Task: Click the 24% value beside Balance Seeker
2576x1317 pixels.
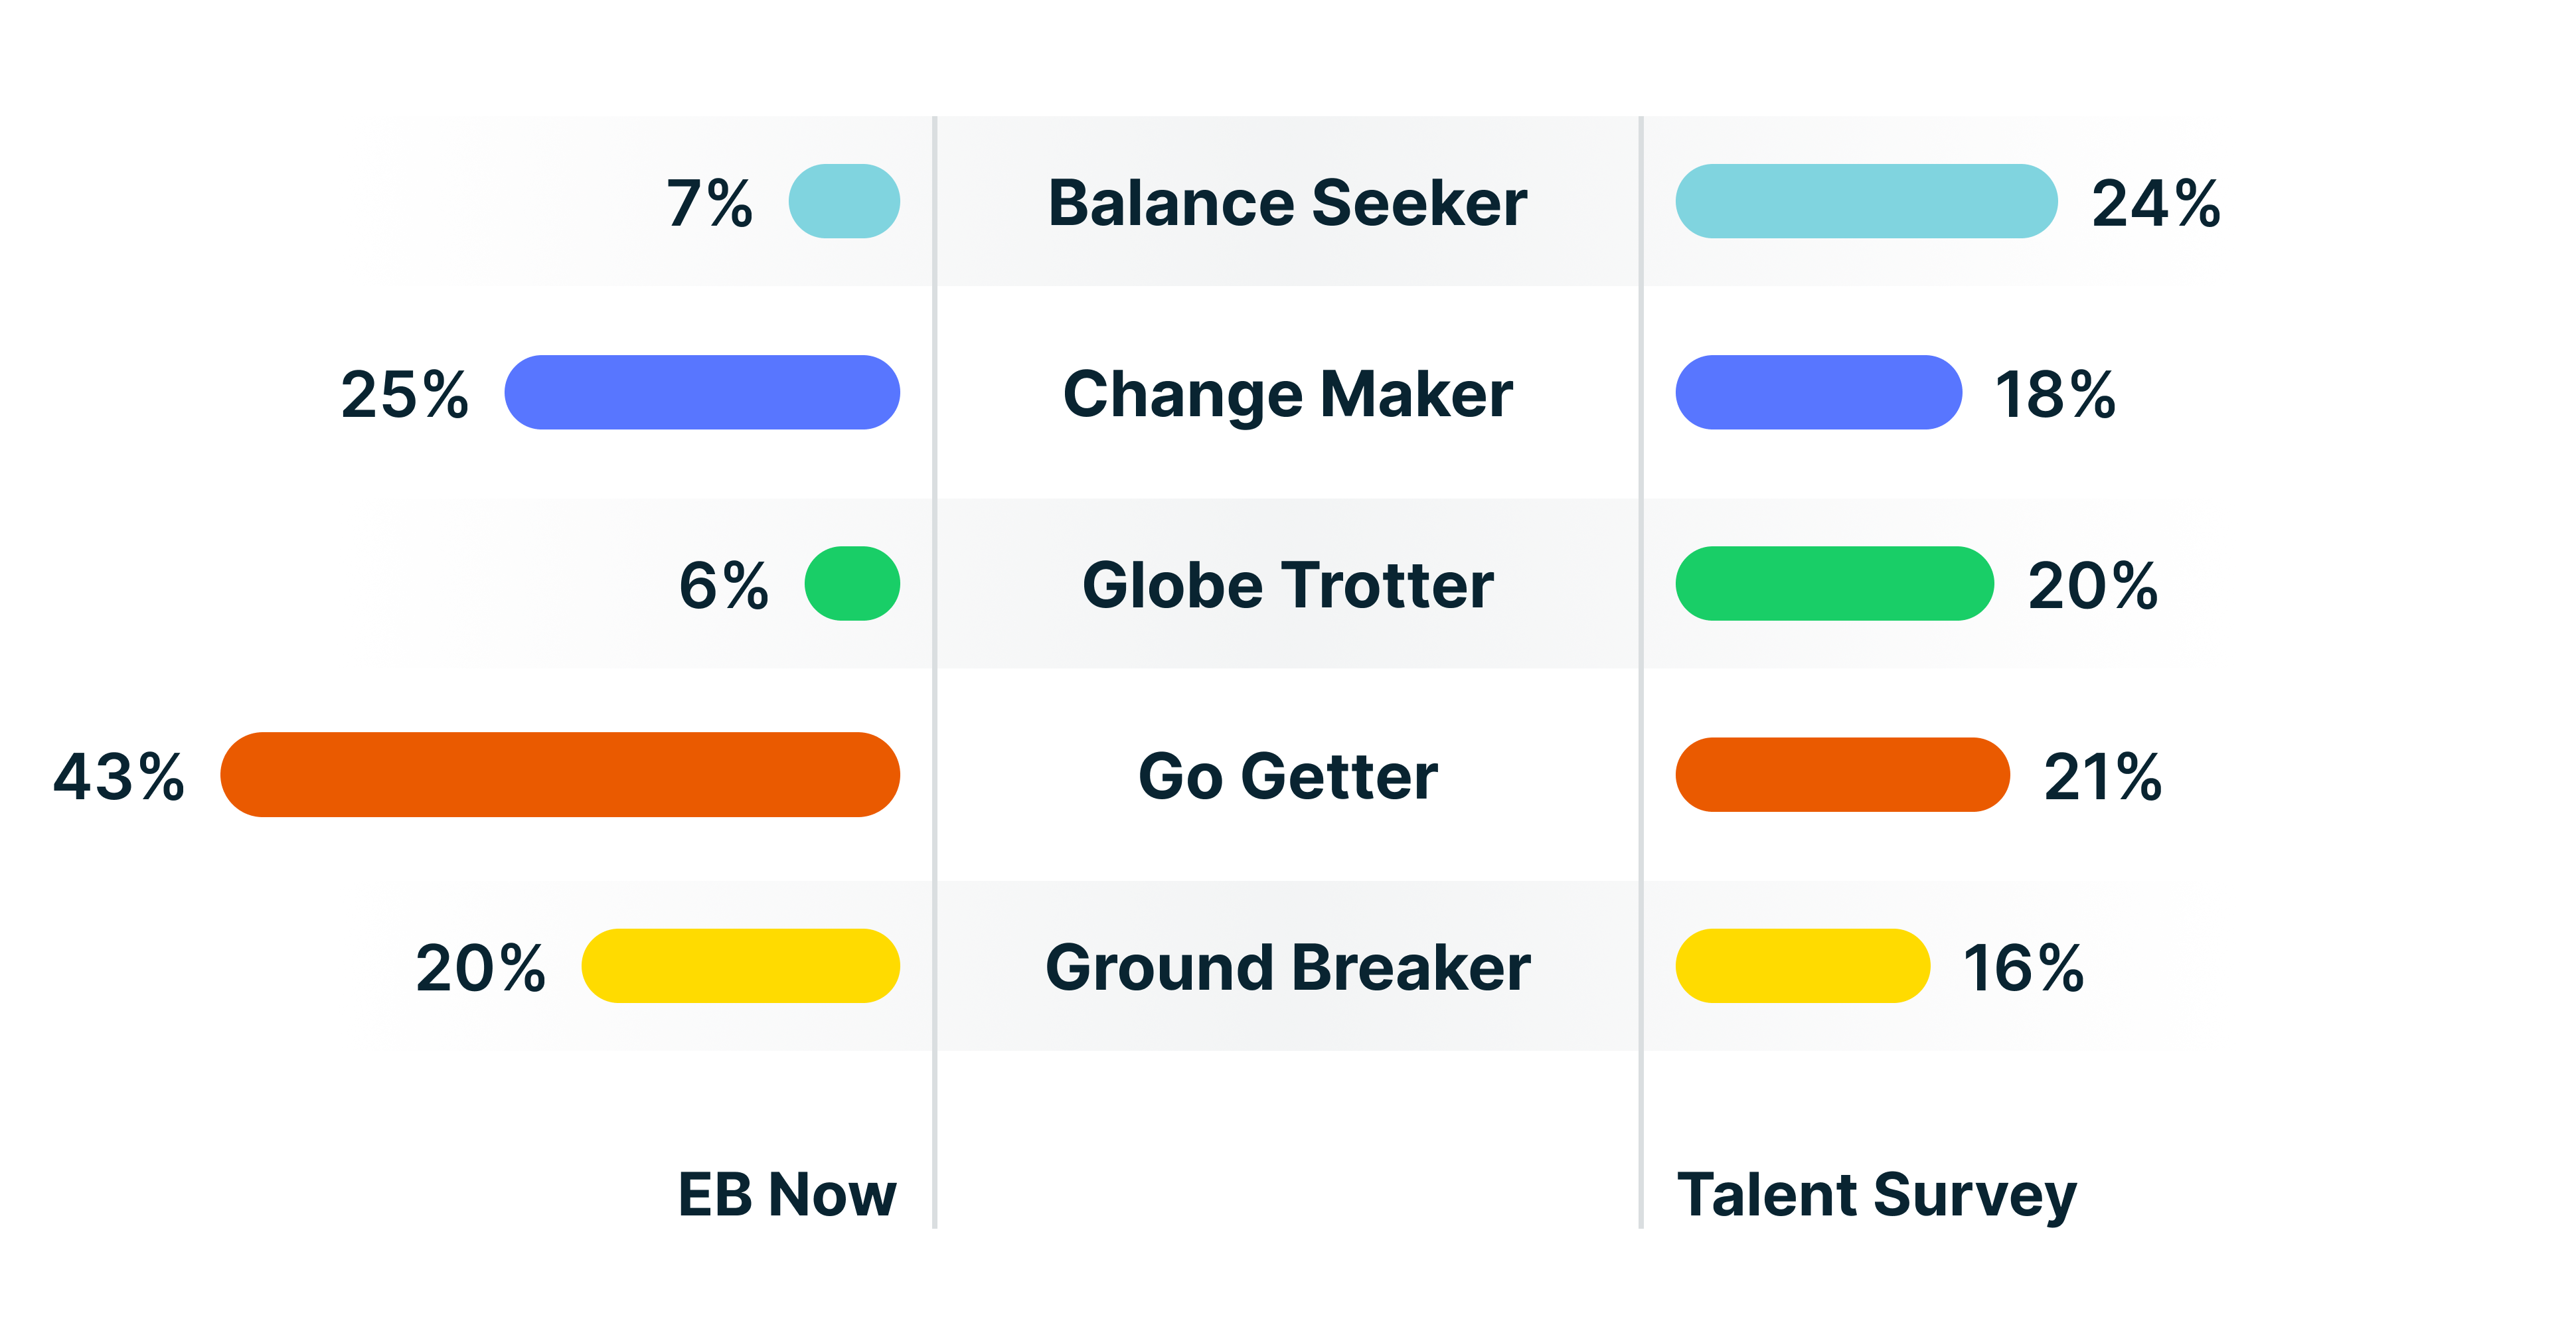Action: 2156,204
